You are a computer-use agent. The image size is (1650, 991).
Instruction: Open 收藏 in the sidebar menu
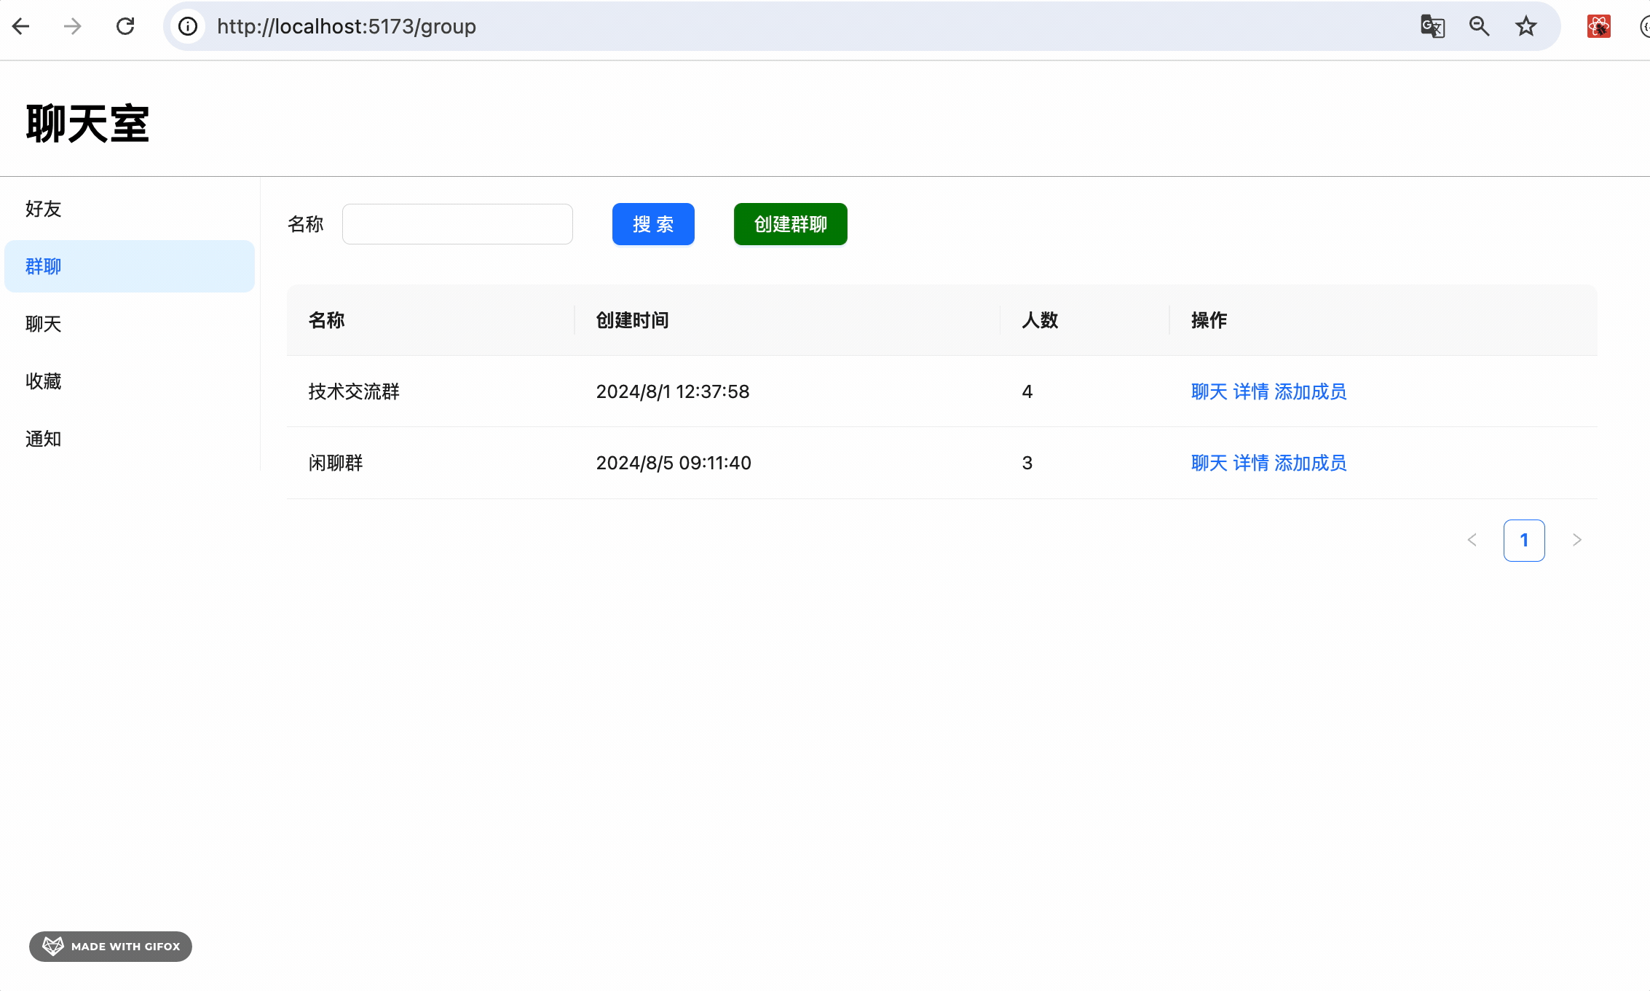click(44, 381)
